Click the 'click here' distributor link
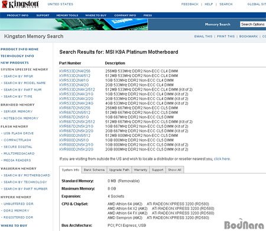 click(x=222, y=159)
